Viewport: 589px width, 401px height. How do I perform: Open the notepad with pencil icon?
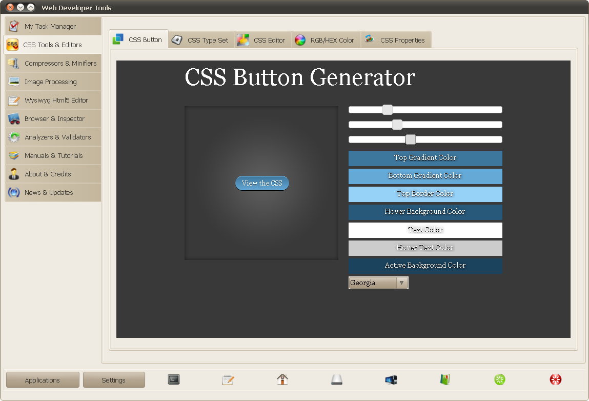point(228,380)
